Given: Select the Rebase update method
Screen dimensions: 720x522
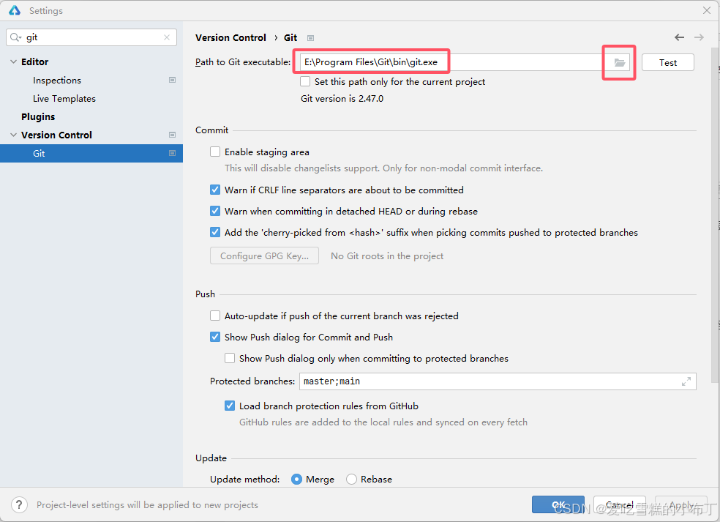Looking at the screenshot, I should tap(351, 480).
